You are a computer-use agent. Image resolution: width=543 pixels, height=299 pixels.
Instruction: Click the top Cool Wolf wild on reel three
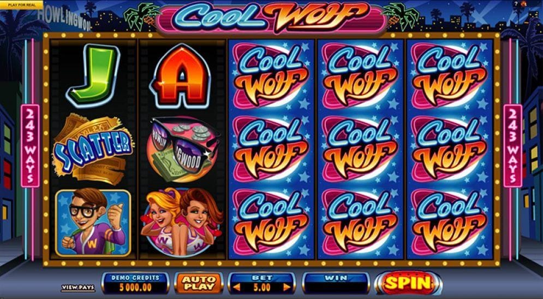(271, 75)
